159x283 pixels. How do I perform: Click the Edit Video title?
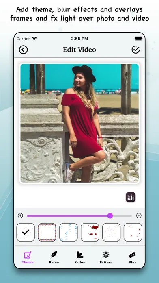pos(79,50)
